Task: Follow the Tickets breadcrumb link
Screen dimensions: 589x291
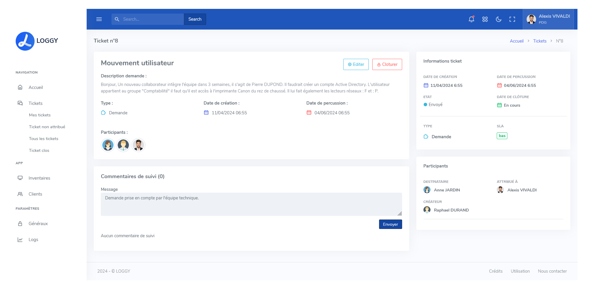Action: (540, 41)
